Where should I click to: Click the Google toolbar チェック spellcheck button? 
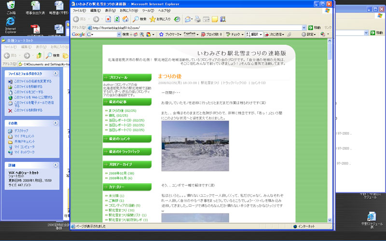[234, 34]
